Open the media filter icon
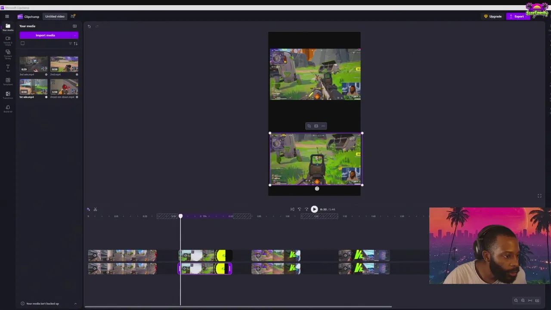Screen dimensions: 551x310 coord(70,43)
